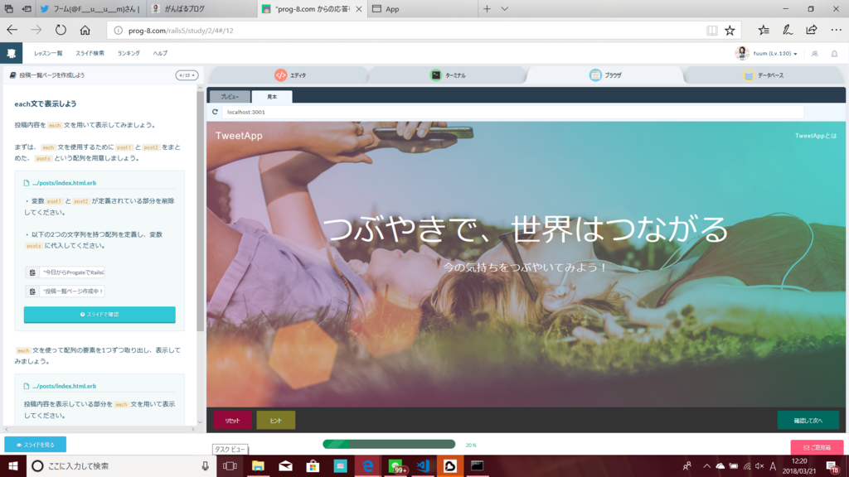
Task: Click the localhost:3001 address field
Action: pyautogui.click(x=512, y=112)
